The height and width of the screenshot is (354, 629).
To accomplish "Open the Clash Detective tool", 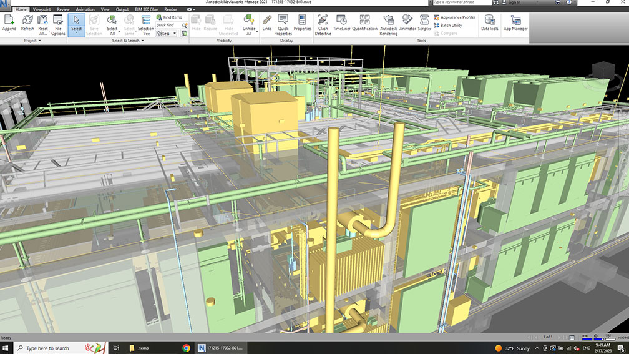I will point(323,25).
